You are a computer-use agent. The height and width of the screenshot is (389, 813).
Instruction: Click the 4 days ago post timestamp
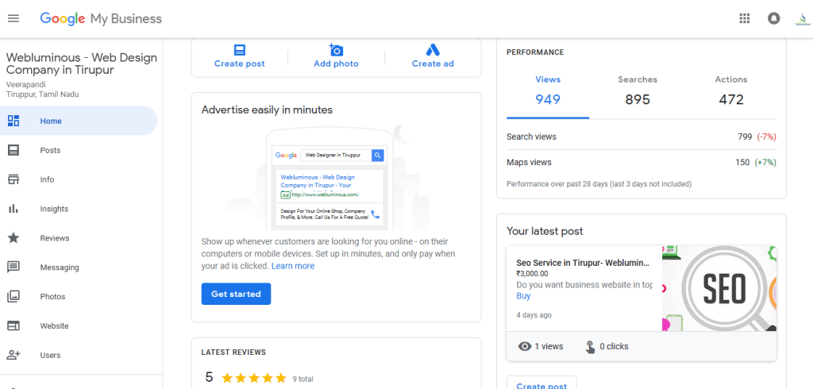coord(534,315)
